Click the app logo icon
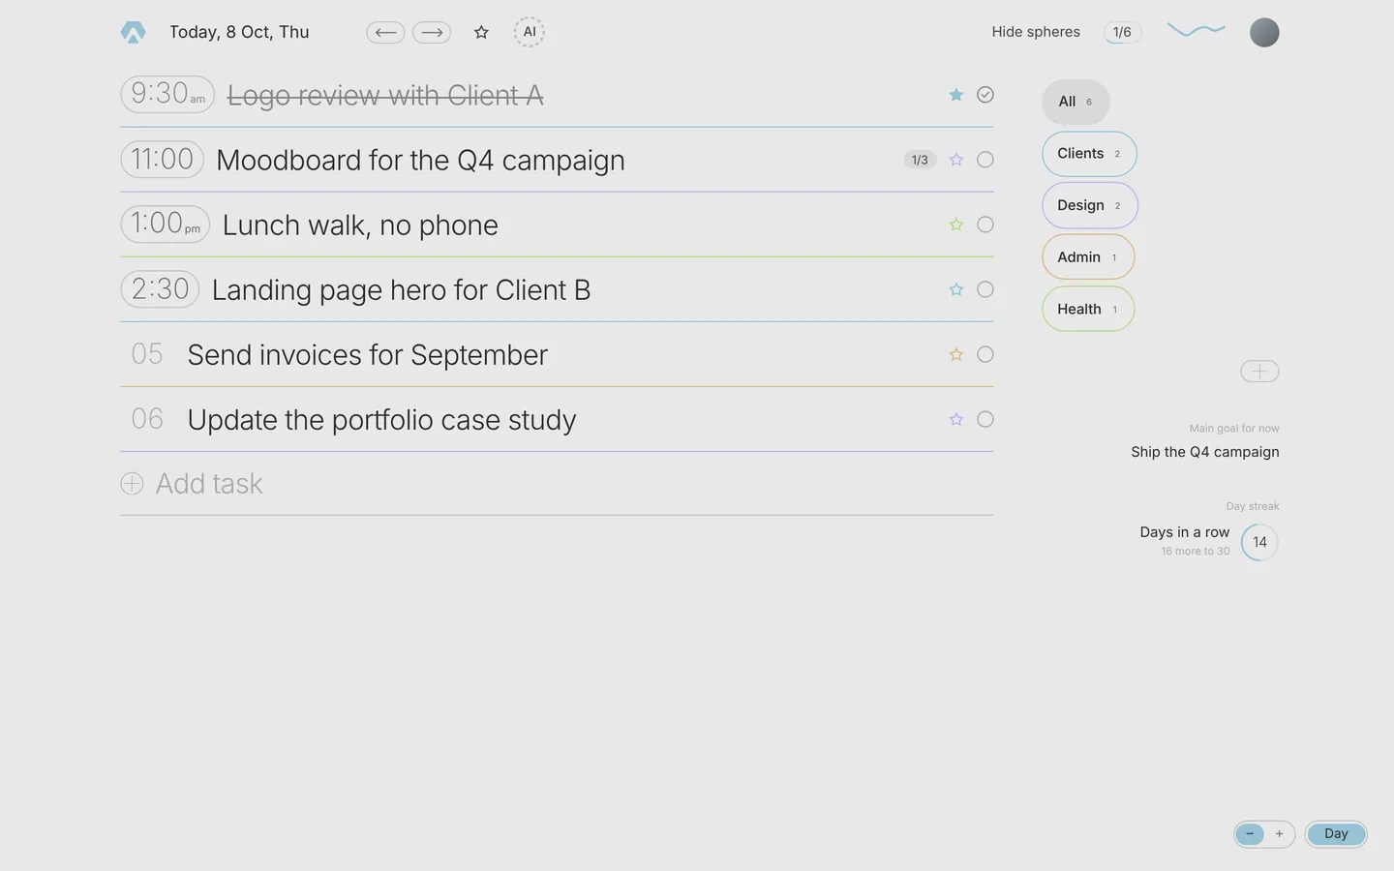 (134, 32)
